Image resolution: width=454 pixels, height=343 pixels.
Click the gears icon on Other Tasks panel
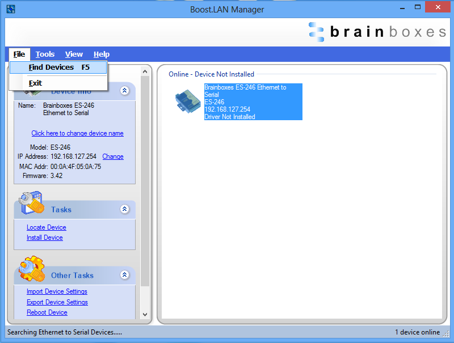coord(31,271)
